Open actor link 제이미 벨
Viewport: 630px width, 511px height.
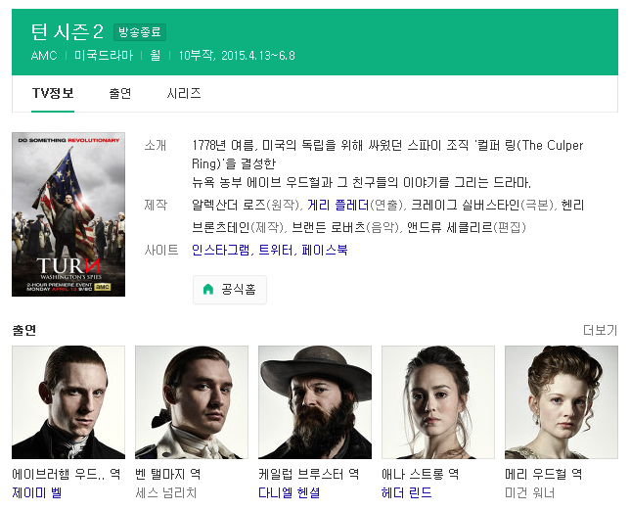click(x=37, y=492)
